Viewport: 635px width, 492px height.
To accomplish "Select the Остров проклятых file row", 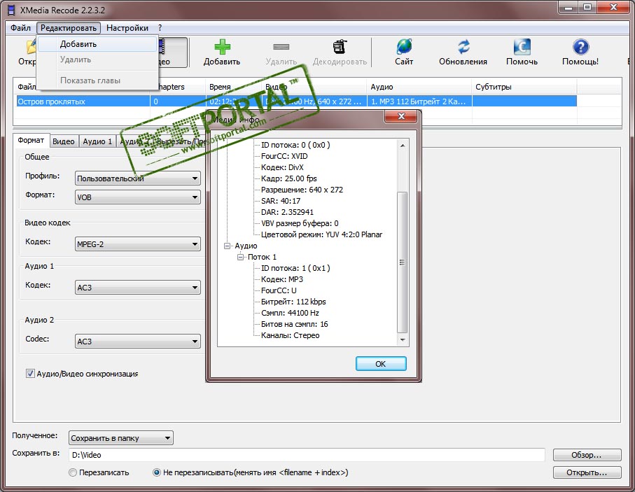I will [x=296, y=101].
